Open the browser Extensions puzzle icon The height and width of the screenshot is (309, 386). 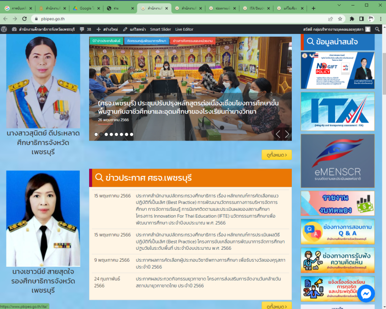352,19
